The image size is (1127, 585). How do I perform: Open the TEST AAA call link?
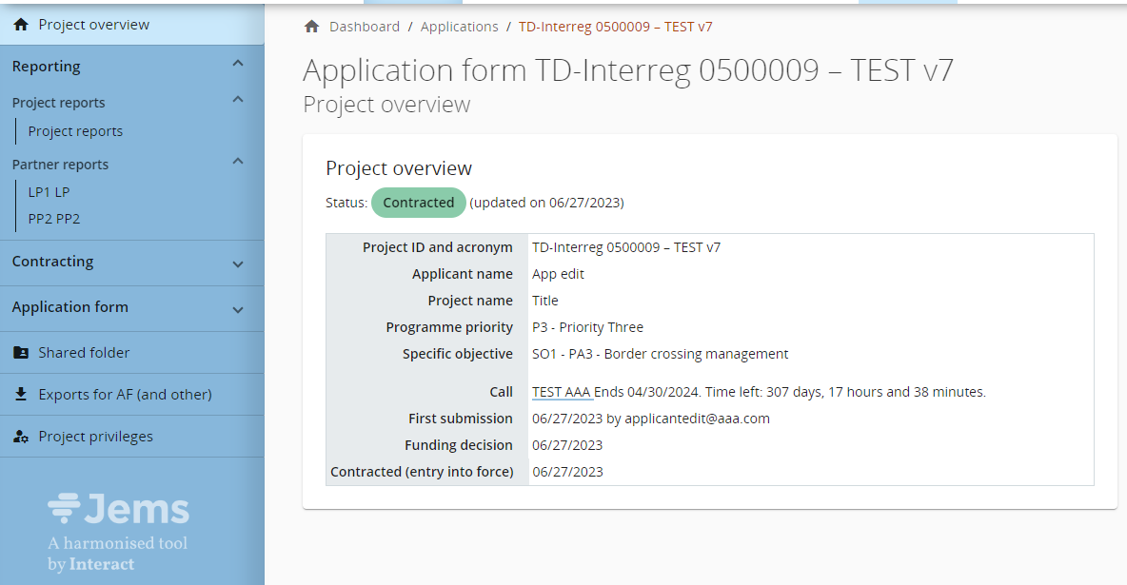click(562, 392)
